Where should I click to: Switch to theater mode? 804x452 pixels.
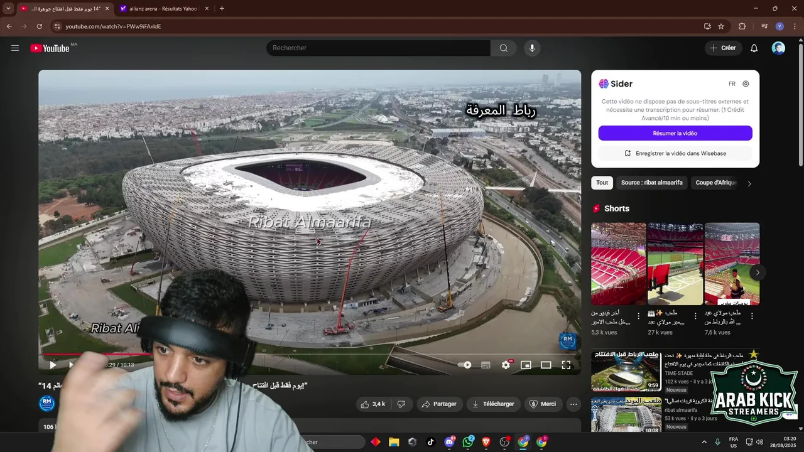coord(546,365)
